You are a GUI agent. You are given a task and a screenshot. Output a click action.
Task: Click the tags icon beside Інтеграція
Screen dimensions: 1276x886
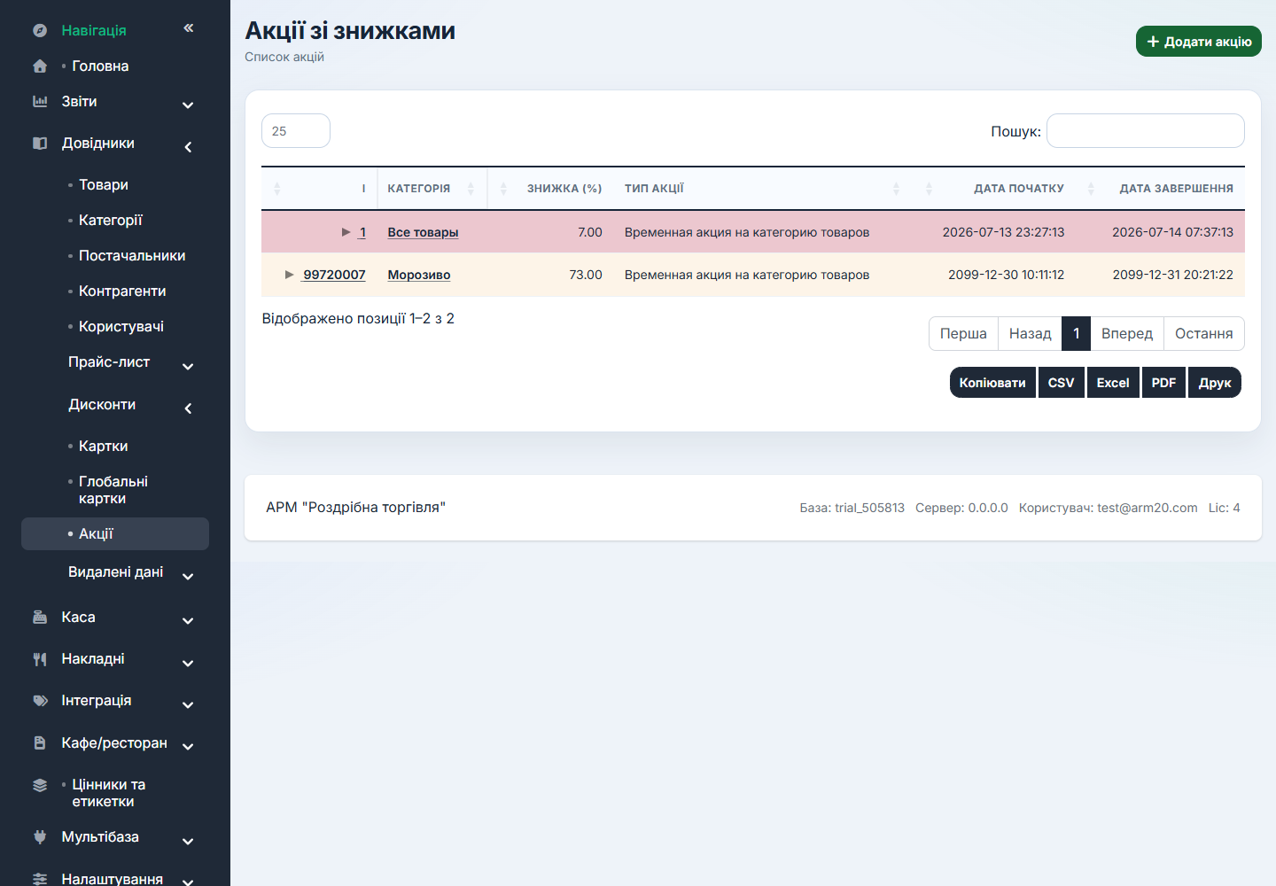coord(40,700)
